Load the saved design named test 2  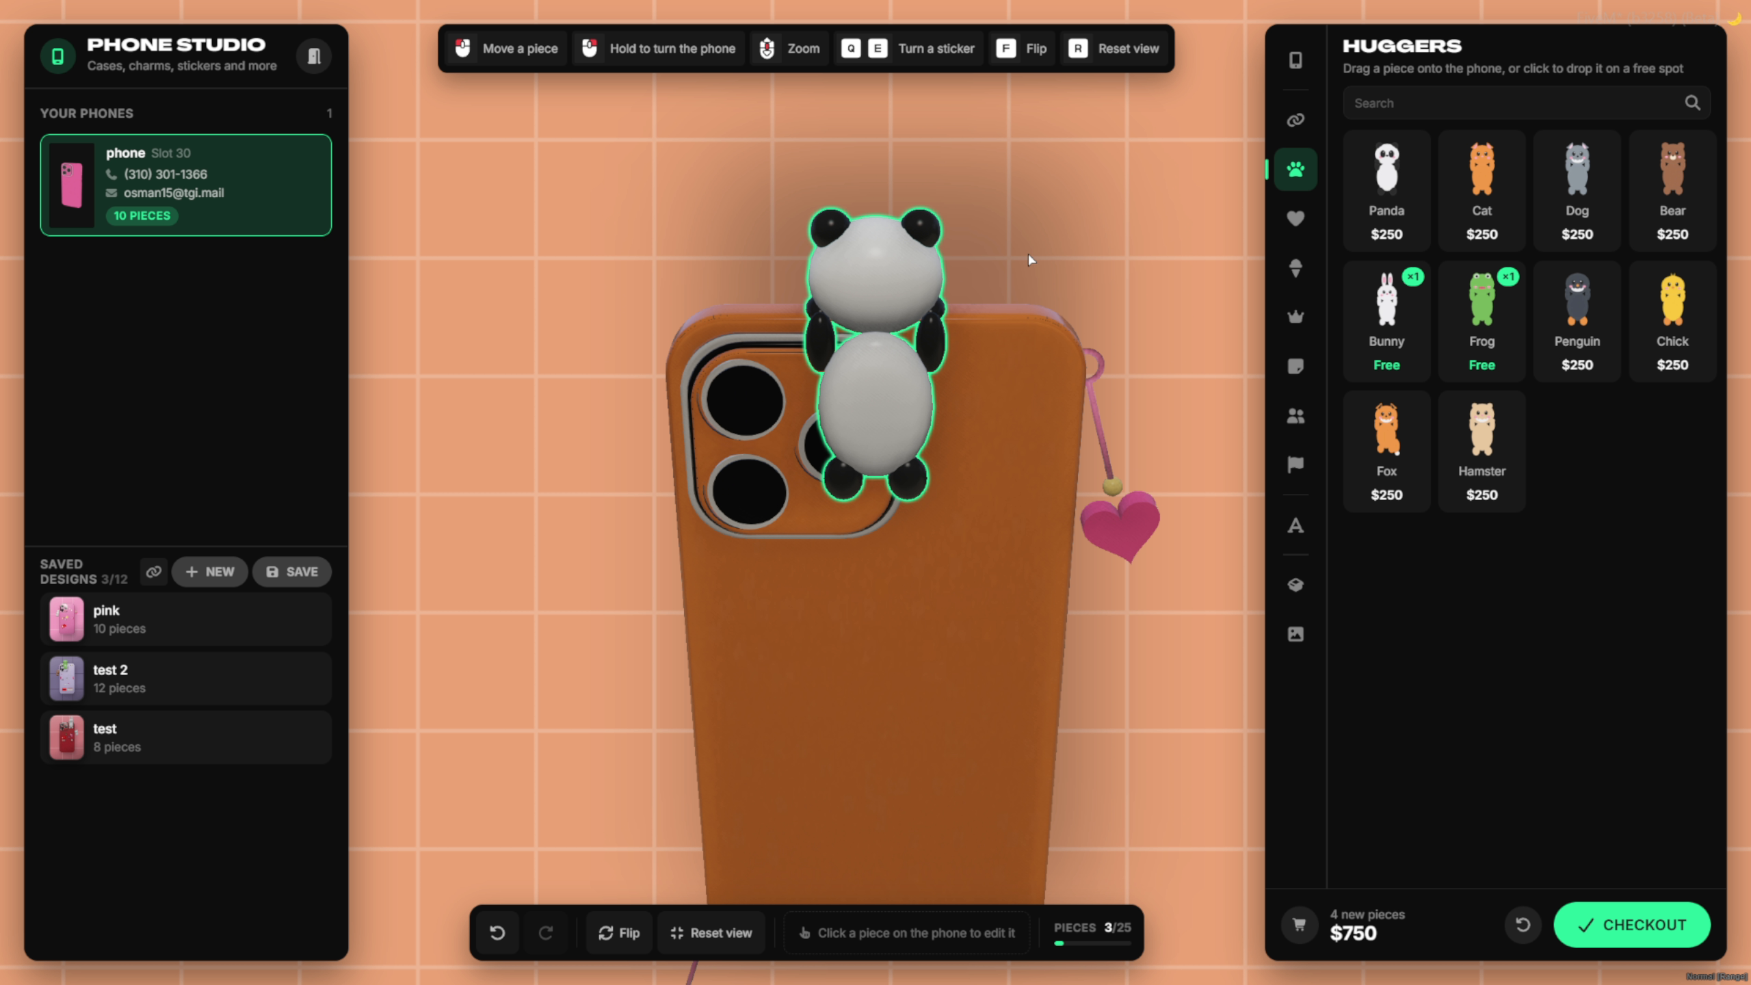coord(186,679)
